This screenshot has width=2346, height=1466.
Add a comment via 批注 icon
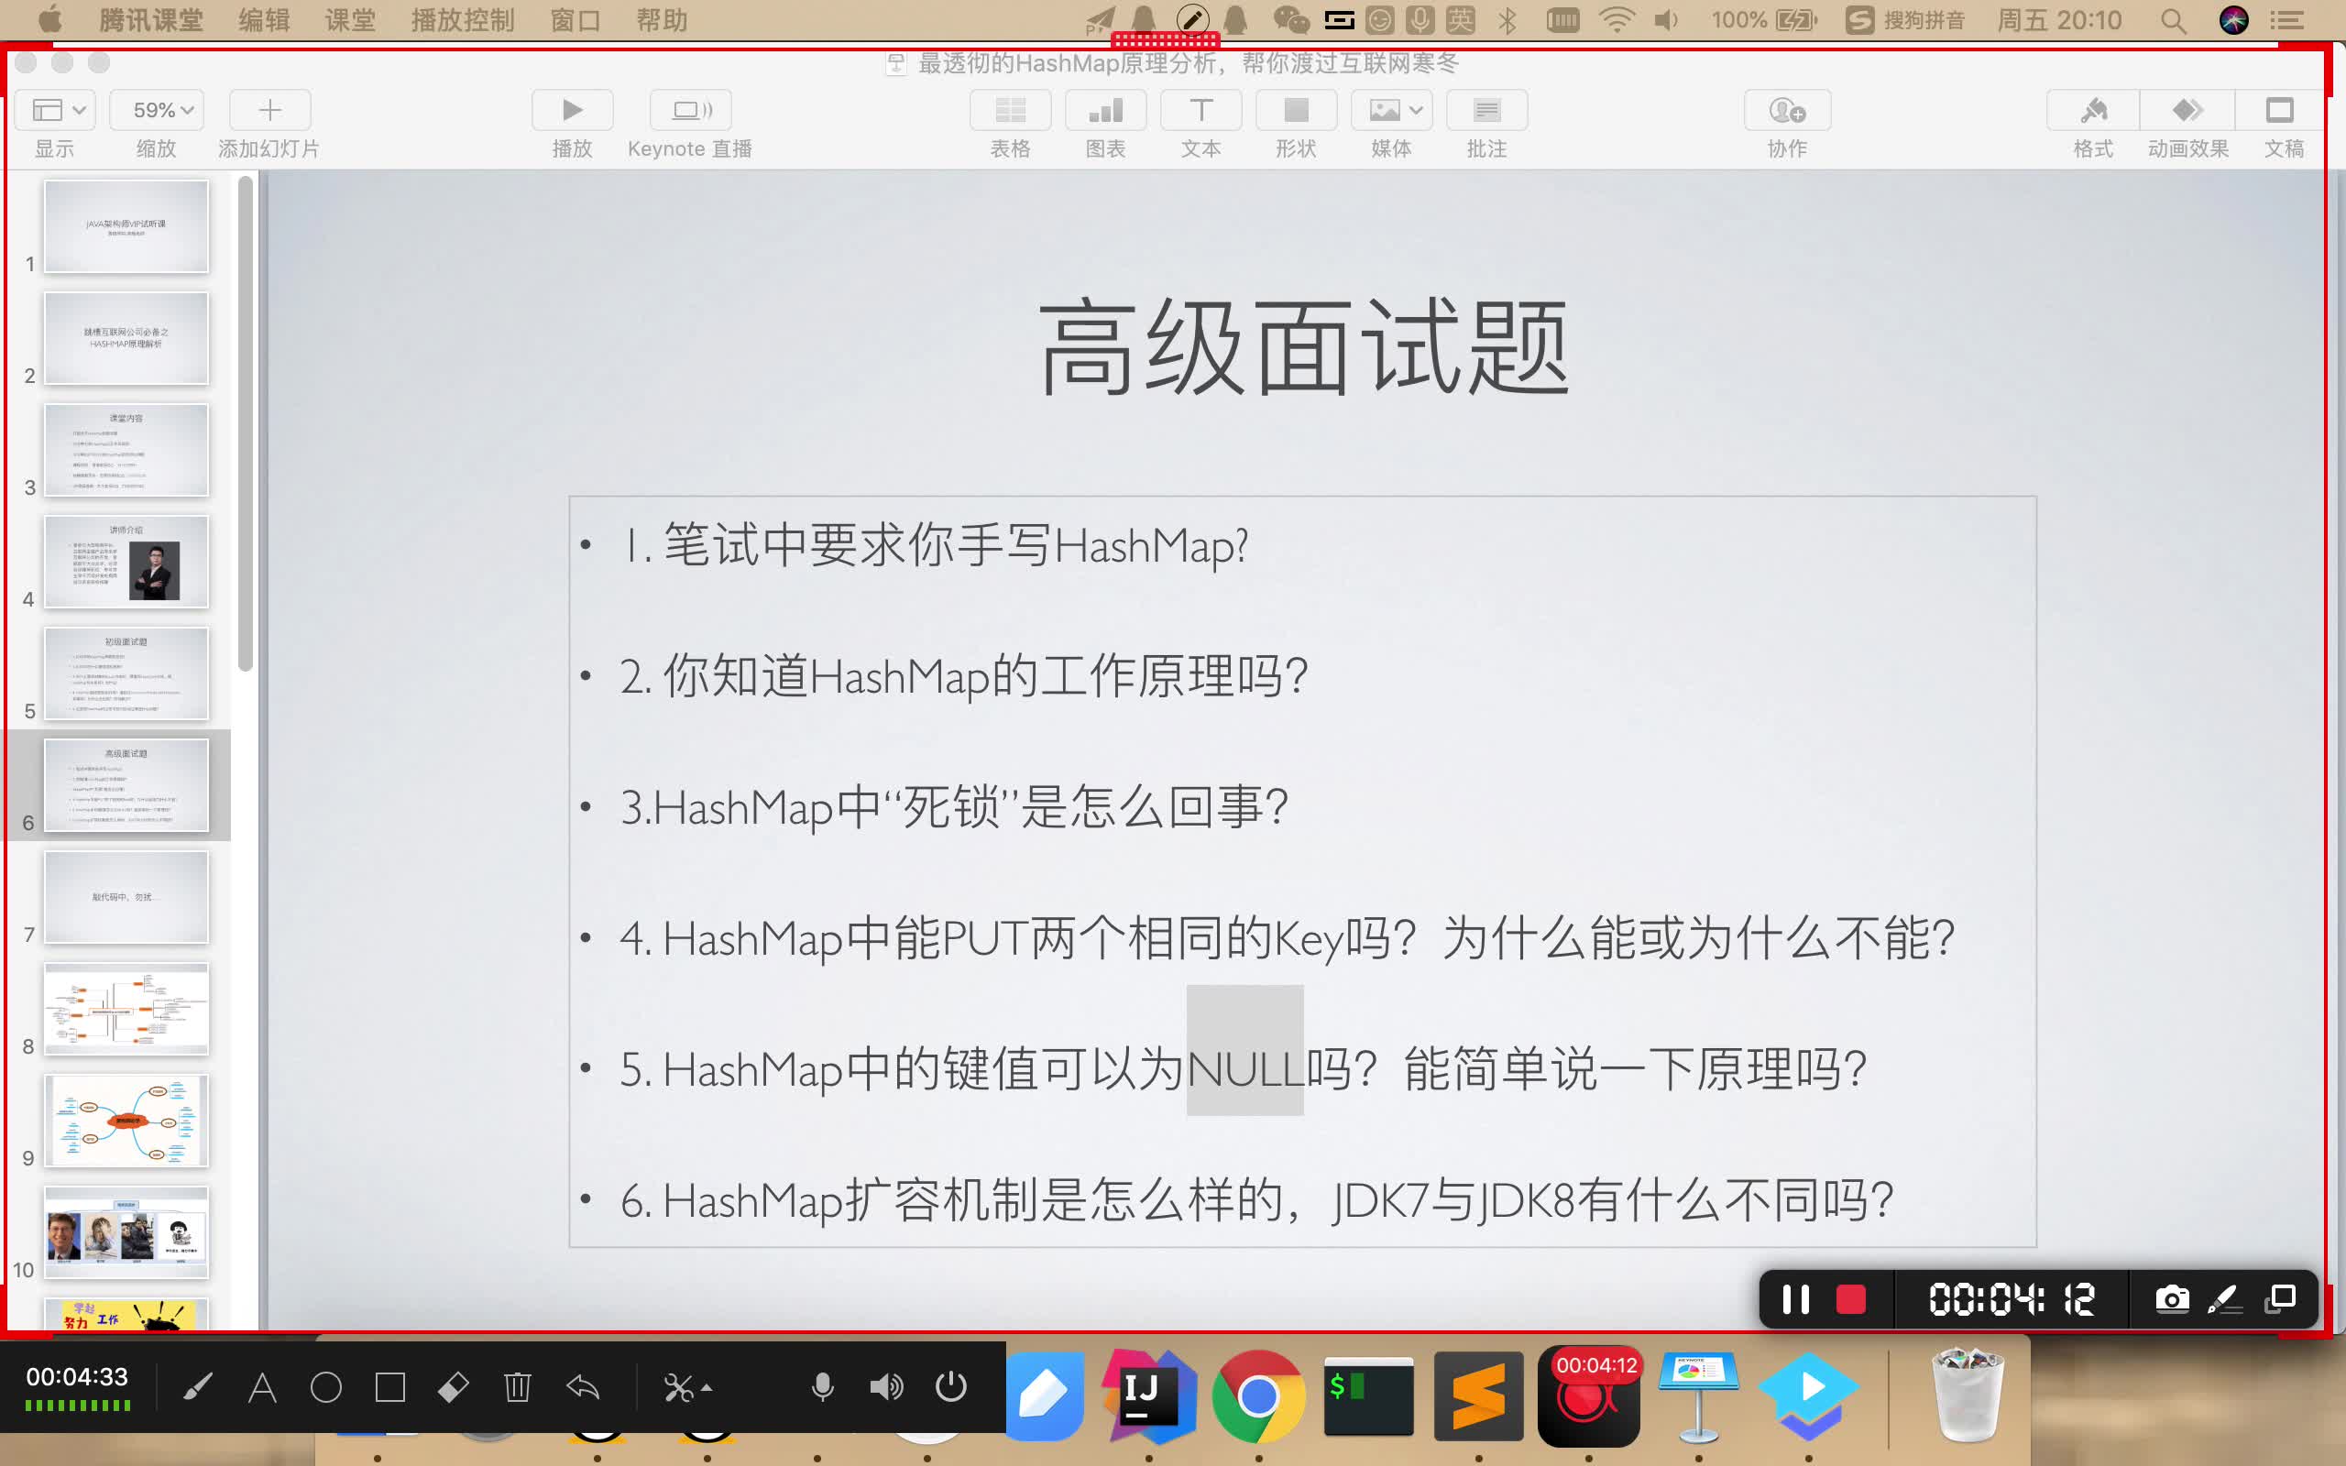(1486, 111)
